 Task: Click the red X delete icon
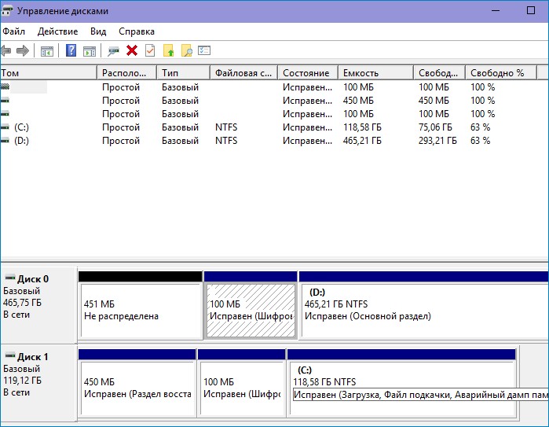(x=131, y=51)
